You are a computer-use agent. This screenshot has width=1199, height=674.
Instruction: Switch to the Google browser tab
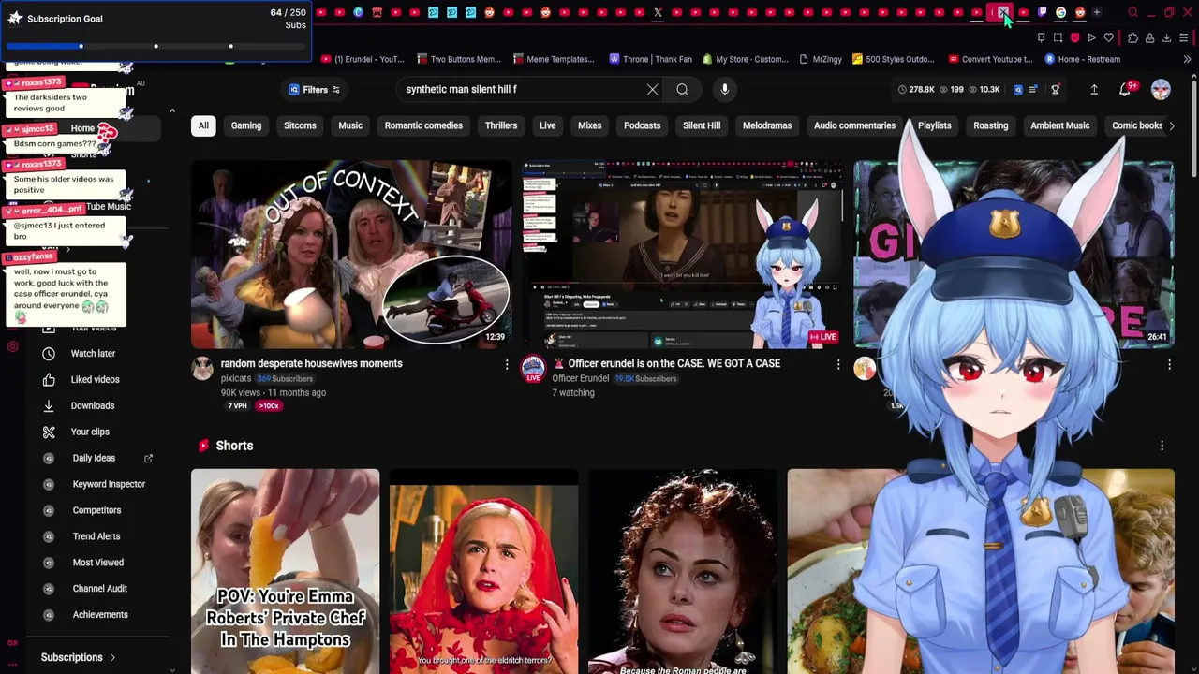pos(1060,12)
